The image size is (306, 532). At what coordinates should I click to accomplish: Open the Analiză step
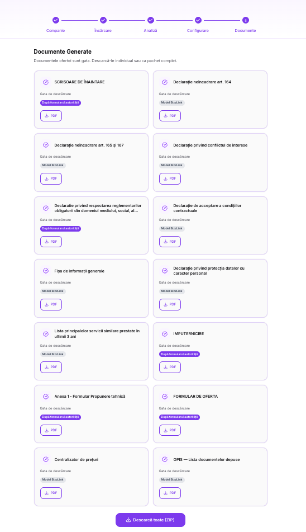[x=151, y=20]
